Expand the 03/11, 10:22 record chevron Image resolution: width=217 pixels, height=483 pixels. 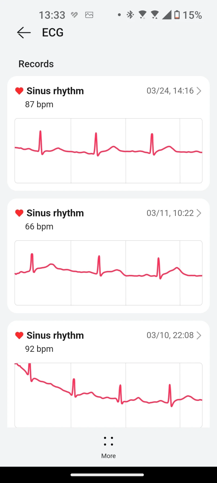point(199,213)
